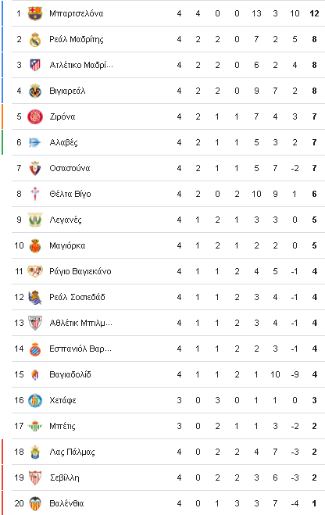Click the Rayo Vallecano badge
Viewport: 325px width, 515px height.
coord(35,271)
